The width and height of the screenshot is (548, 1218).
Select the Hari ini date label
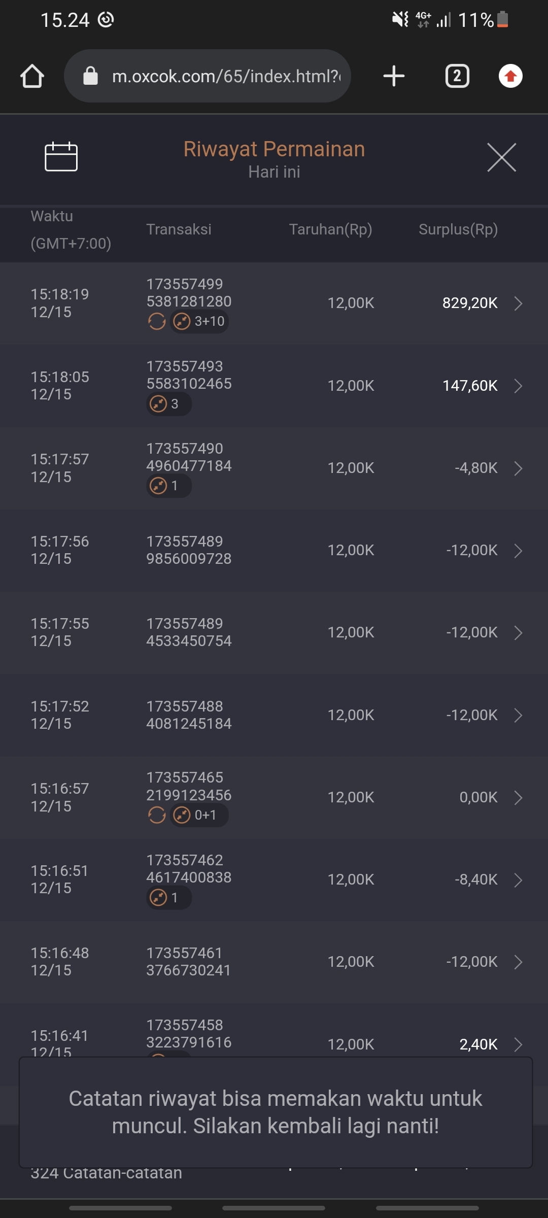tap(274, 172)
